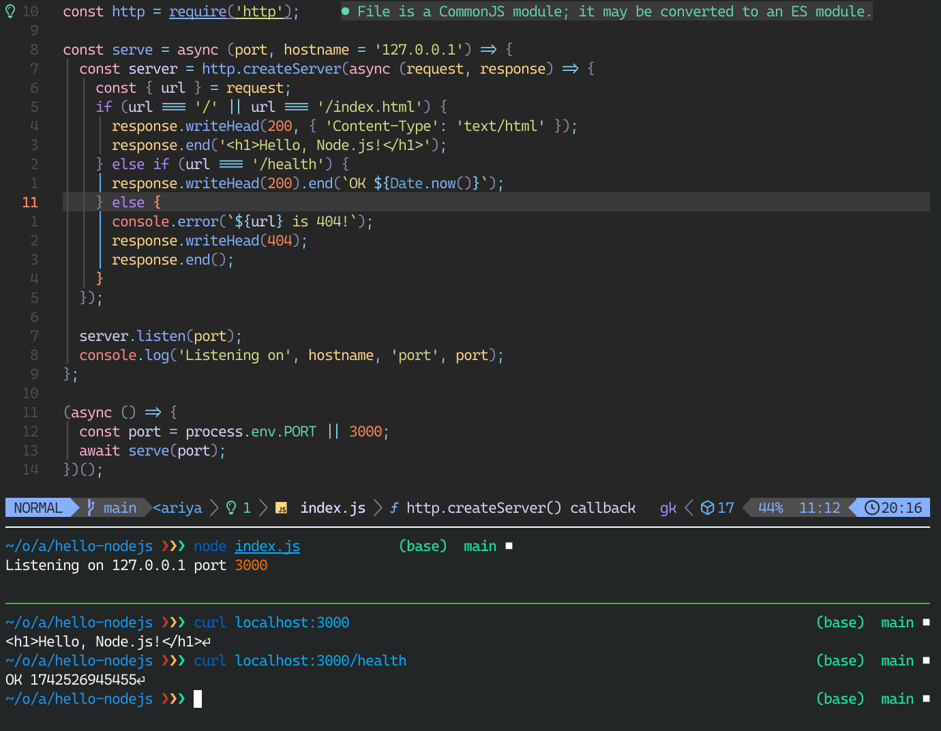Click the 20:16 time display
Screen dimensions: 941x731
tap(901, 508)
